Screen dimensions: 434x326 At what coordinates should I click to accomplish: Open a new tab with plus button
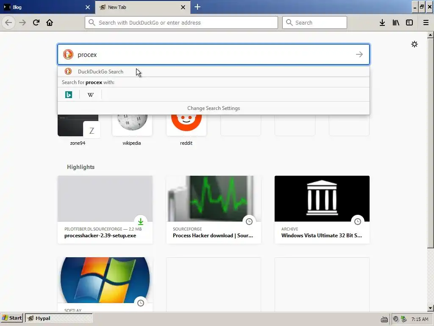click(x=198, y=7)
